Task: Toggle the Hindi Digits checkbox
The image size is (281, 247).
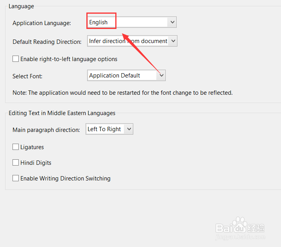Action: (x=16, y=162)
